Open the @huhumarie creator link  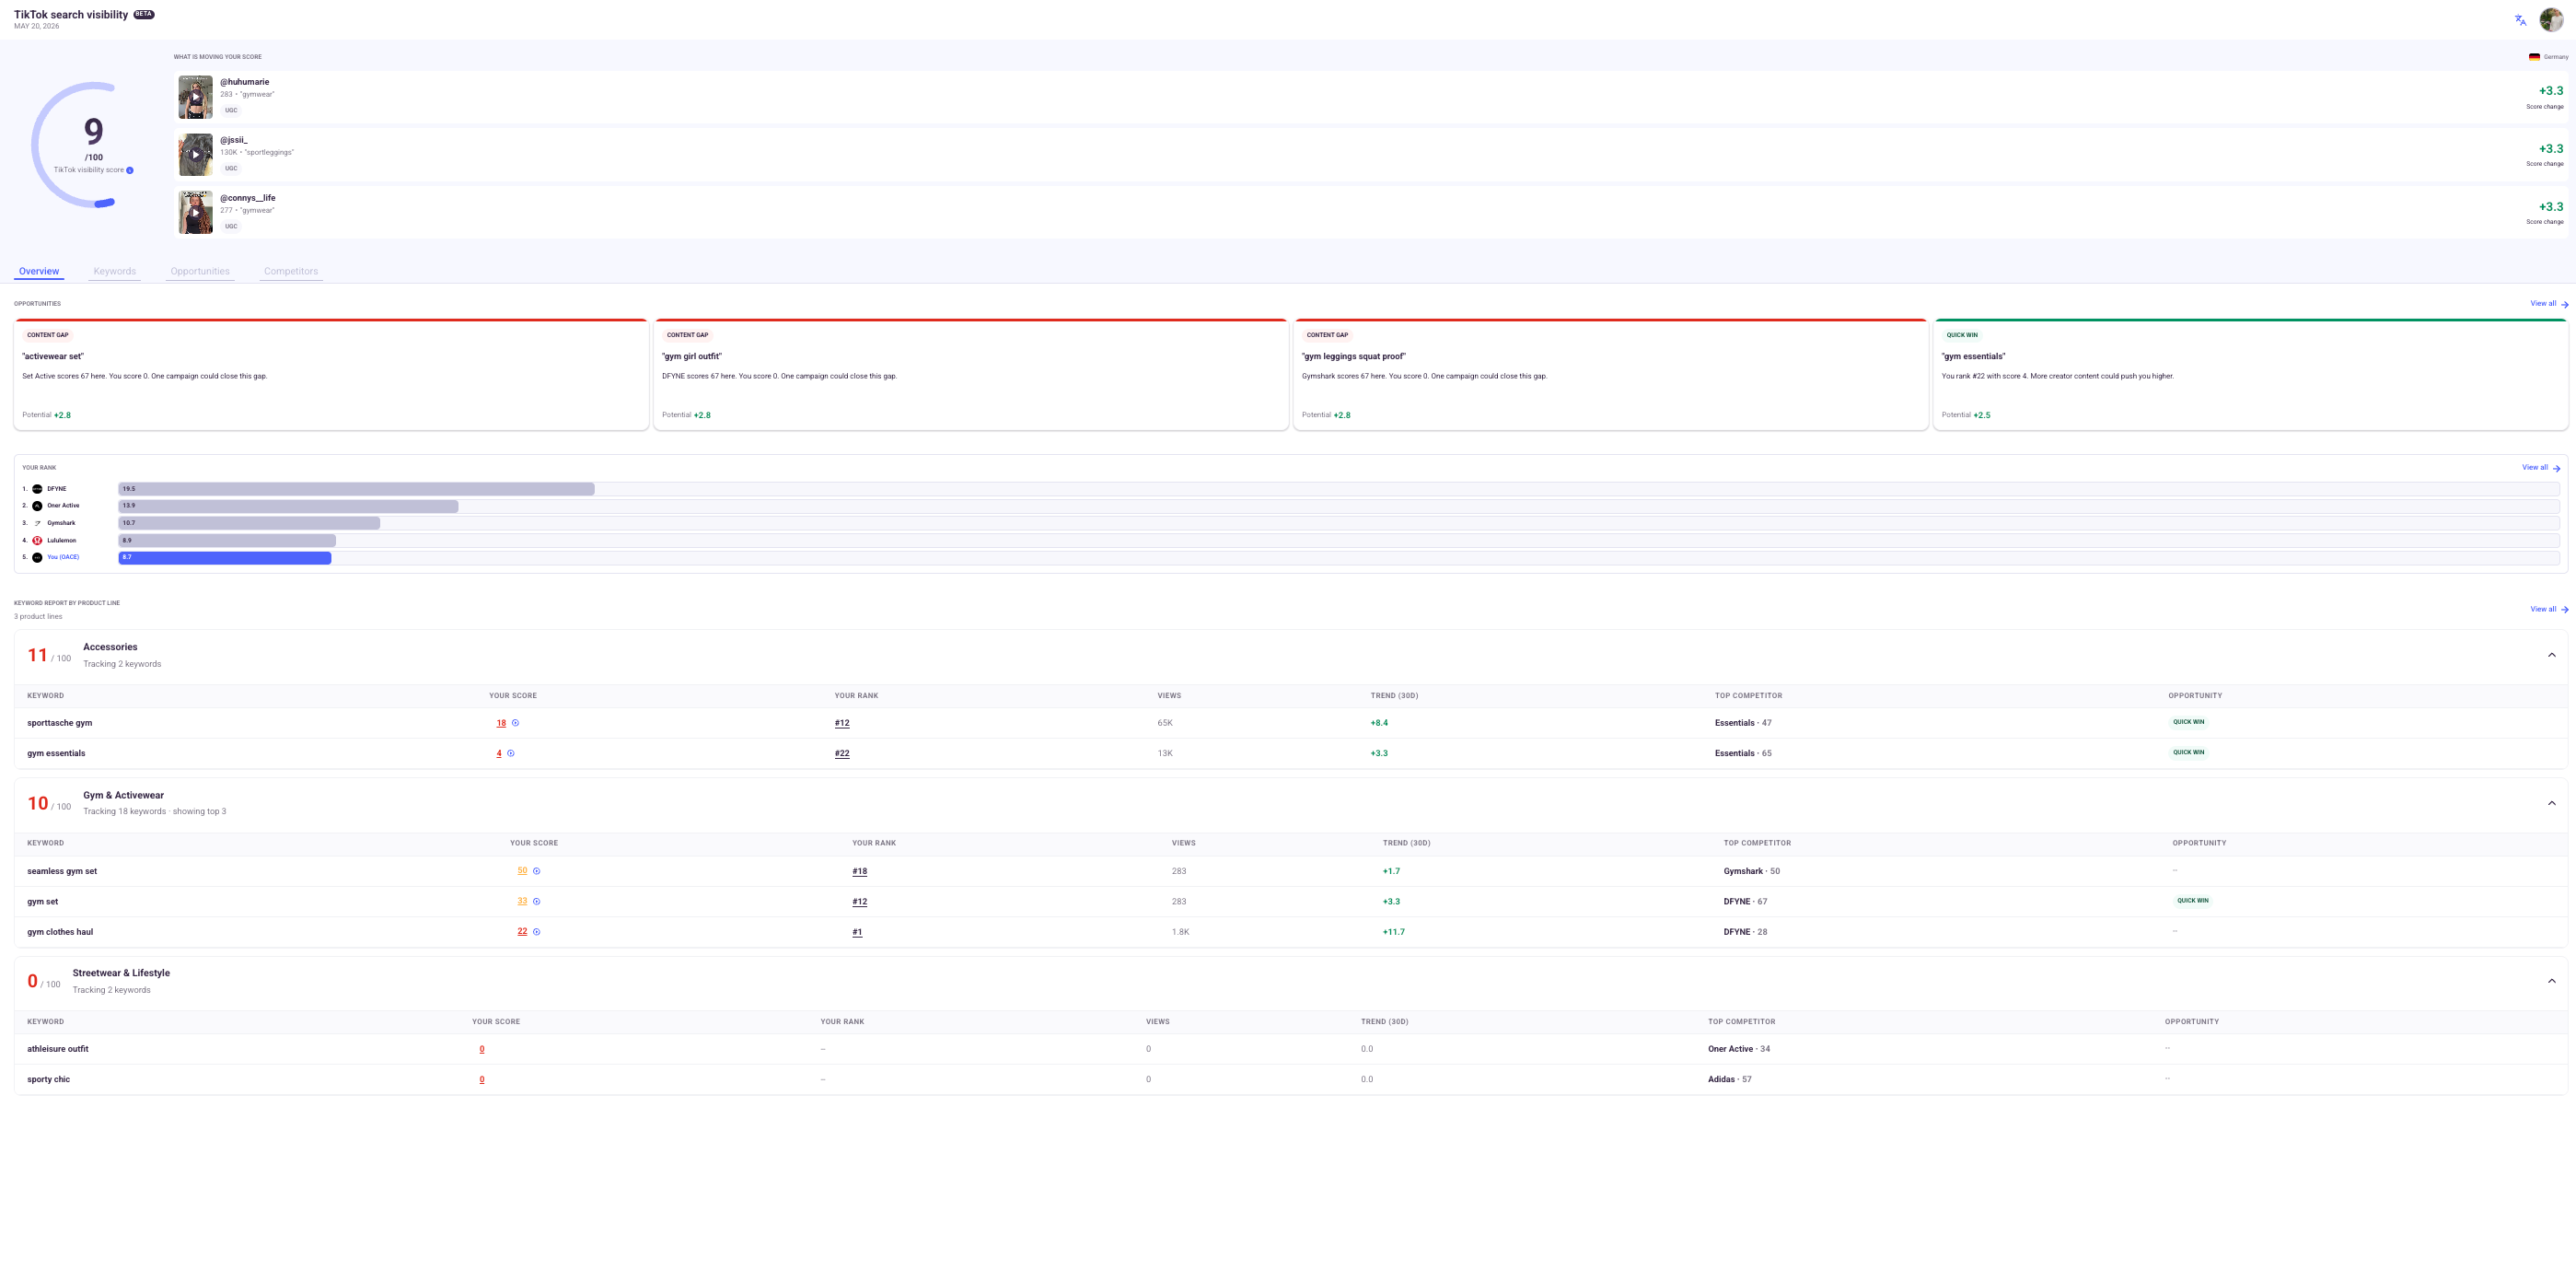tap(245, 82)
